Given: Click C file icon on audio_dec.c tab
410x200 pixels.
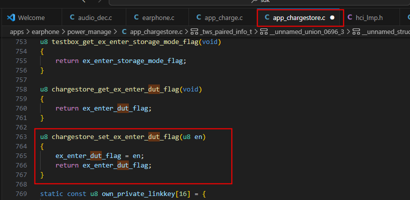Looking at the screenshot, I should coord(72,17).
